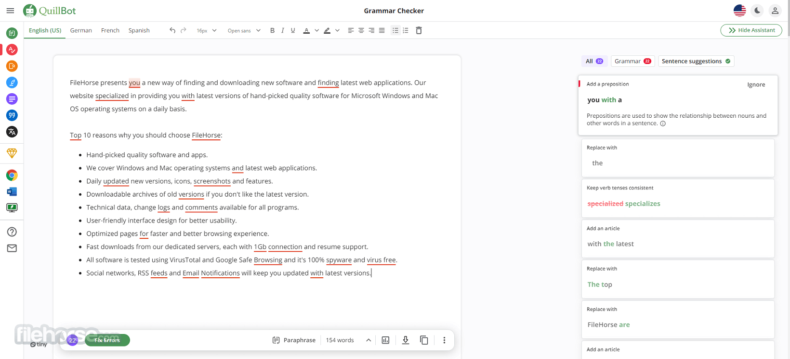Apply the text font color
Image resolution: width=790 pixels, height=359 pixels.
pyautogui.click(x=306, y=30)
